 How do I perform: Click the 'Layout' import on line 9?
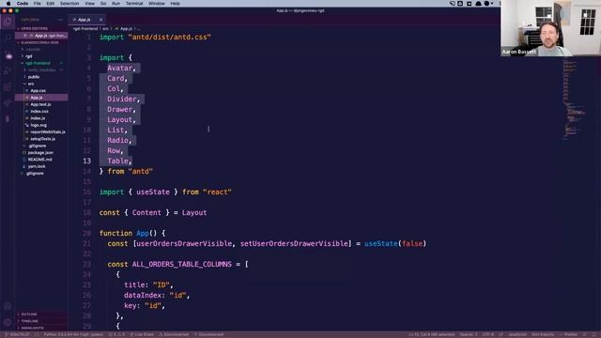click(119, 119)
